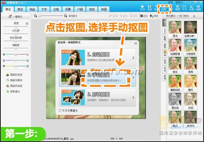
Task: Open the 边框 frames tab
Action: (56, 9)
